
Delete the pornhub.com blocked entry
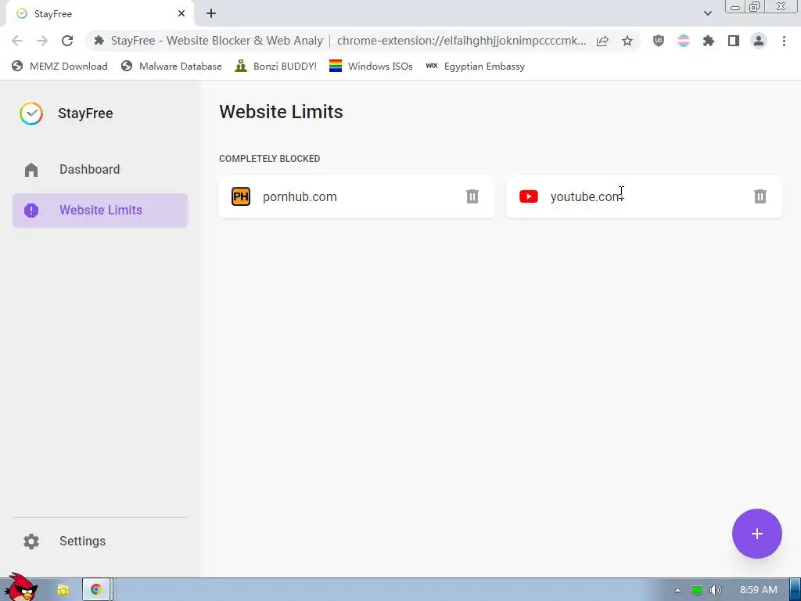pos(472,196)
